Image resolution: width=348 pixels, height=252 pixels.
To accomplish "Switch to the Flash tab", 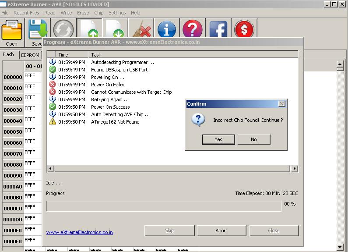I will click(x=8, y=54).
